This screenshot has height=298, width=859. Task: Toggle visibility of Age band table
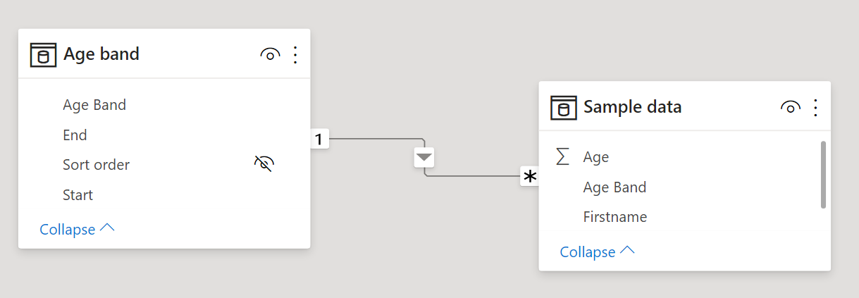pos(270,54)
